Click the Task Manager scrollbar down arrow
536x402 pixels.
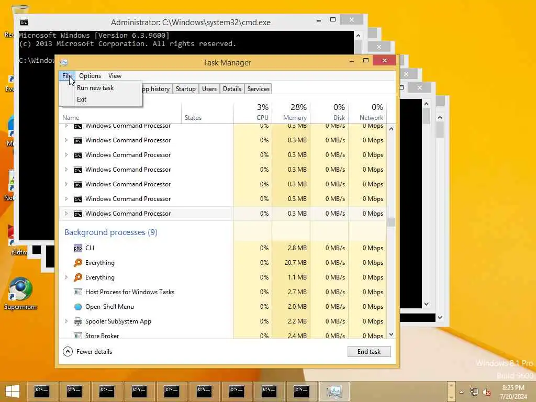coord(392,334)
